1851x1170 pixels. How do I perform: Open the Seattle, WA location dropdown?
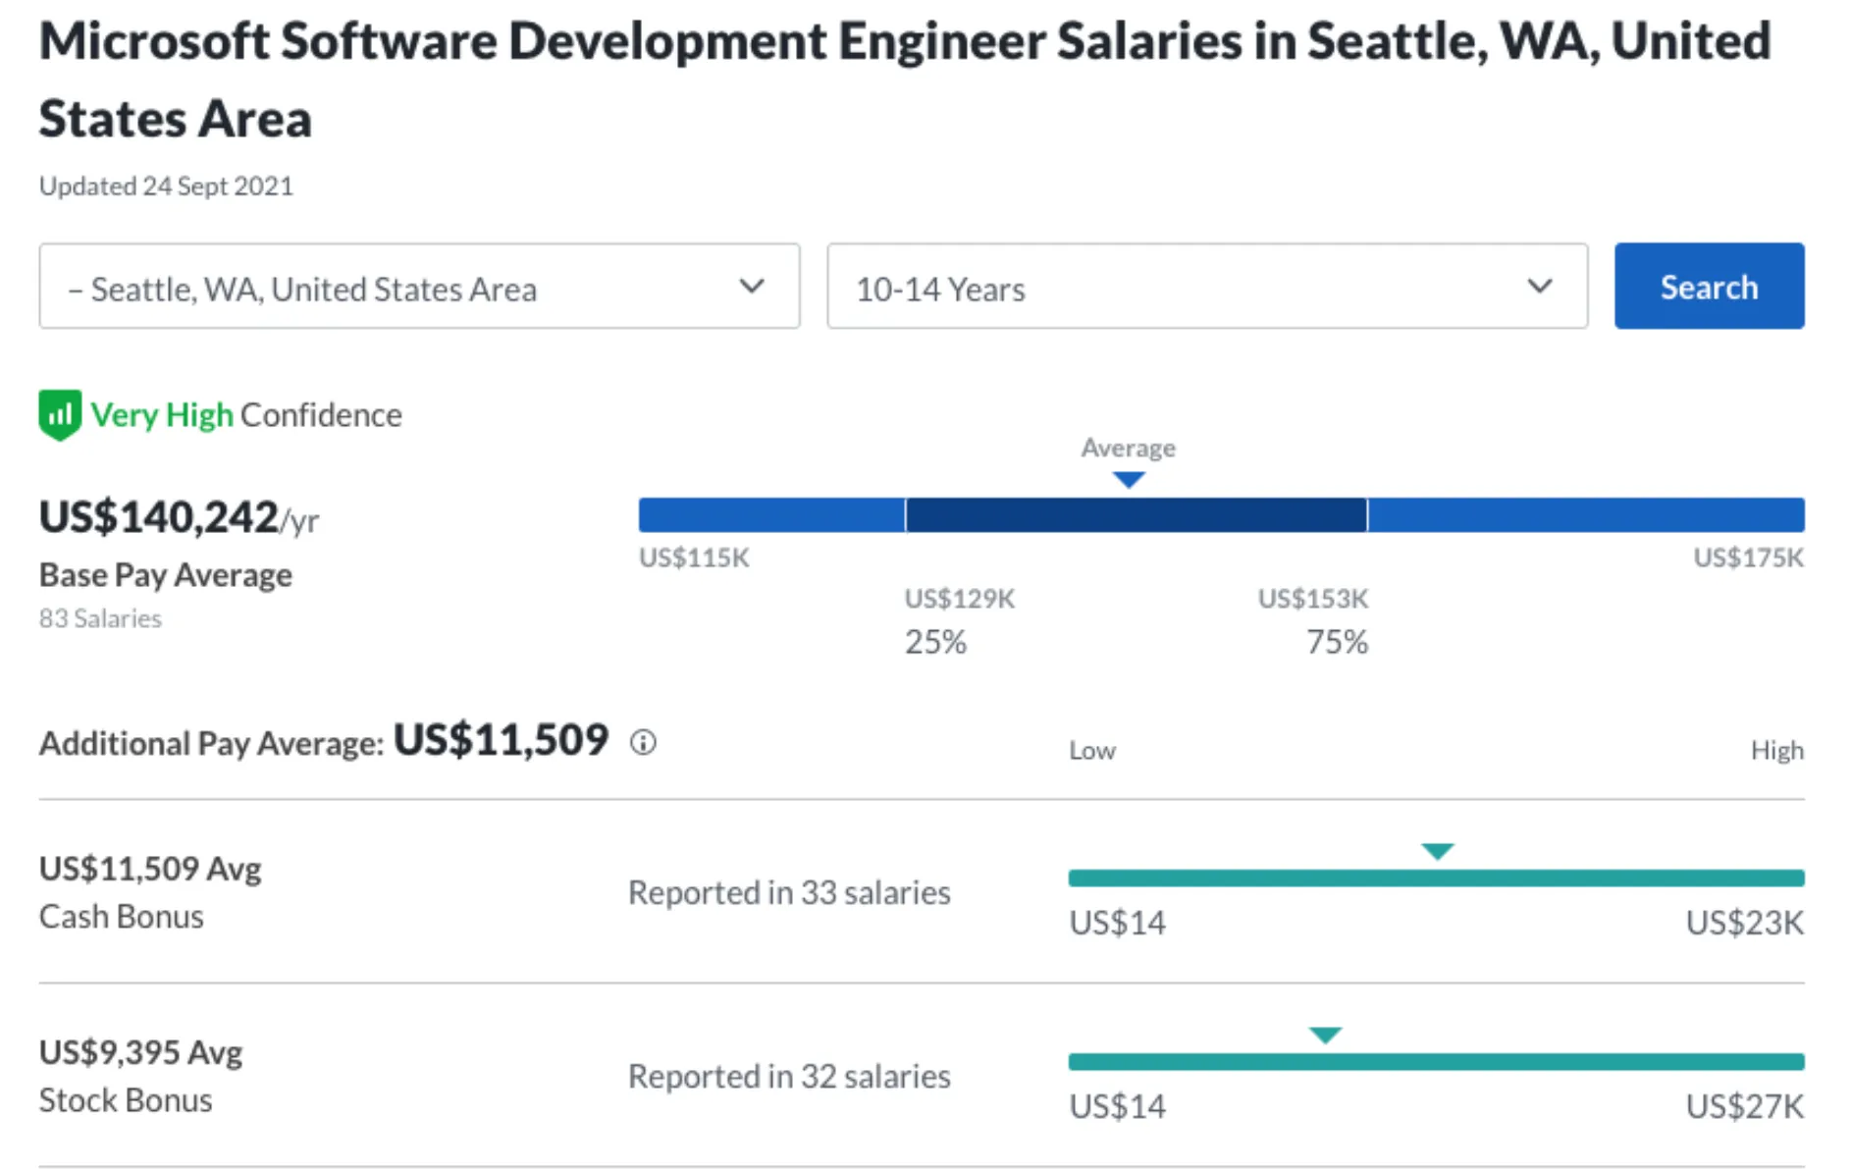[x=419, y=286]
